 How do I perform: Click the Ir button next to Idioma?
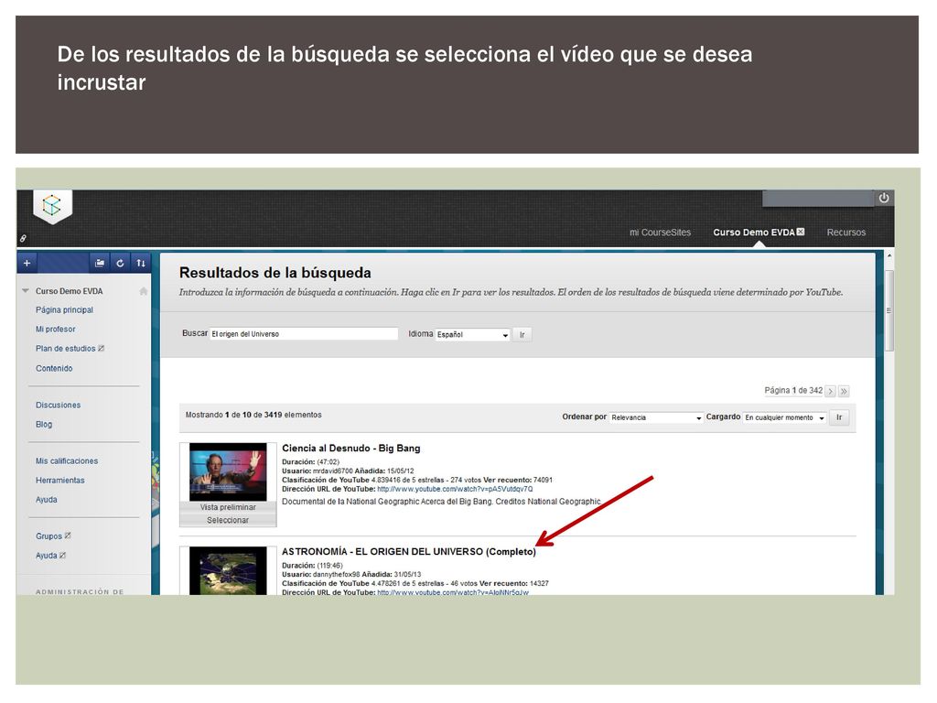522,335
